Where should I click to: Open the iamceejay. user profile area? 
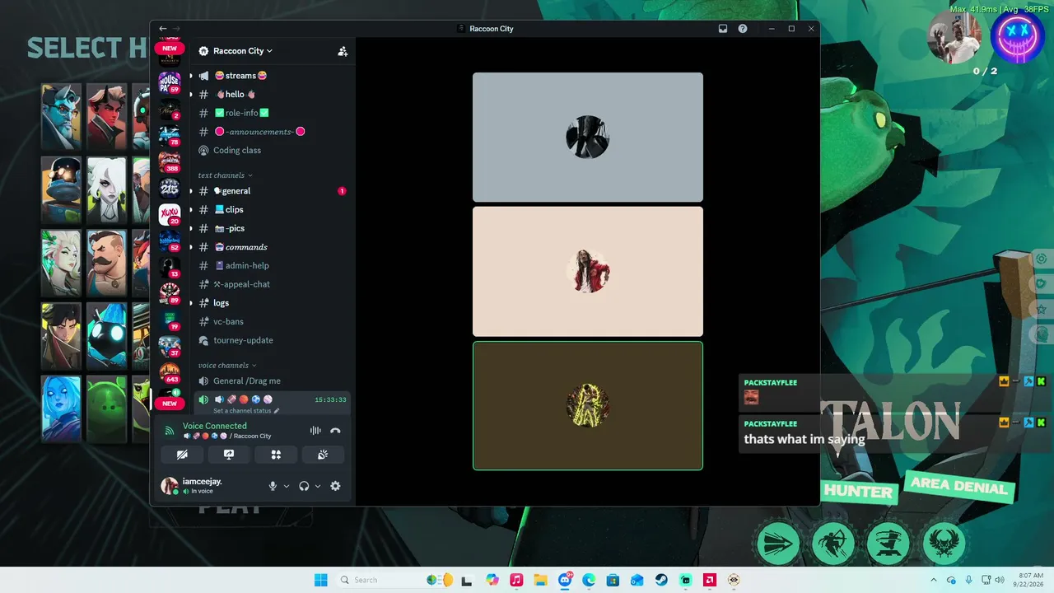click(x=201, y=486)
